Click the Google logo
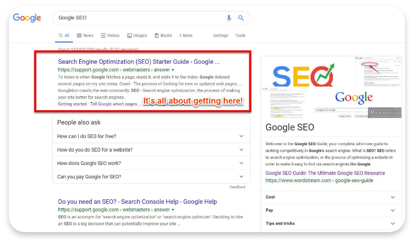Image resolution: width=414 pixels, height=244 pixels. coord(27,18)
